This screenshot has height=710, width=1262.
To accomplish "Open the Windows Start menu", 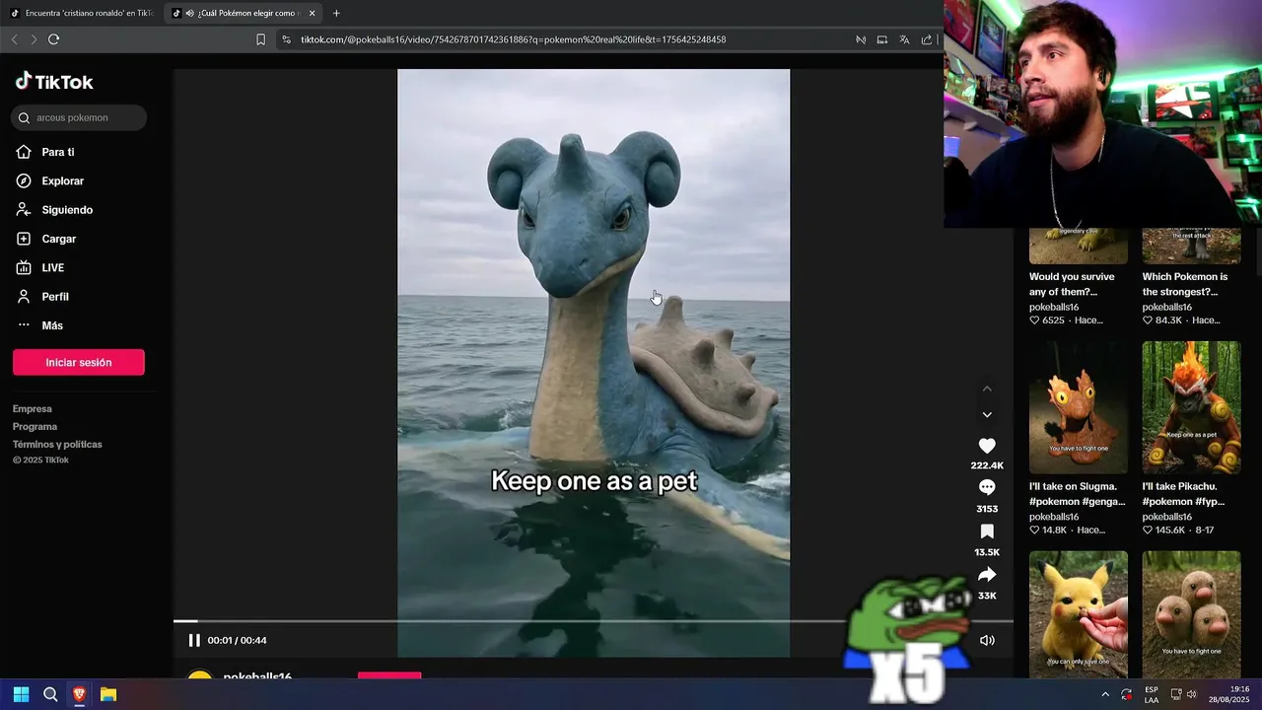I will pyautogui.click(x=21, y=694).
